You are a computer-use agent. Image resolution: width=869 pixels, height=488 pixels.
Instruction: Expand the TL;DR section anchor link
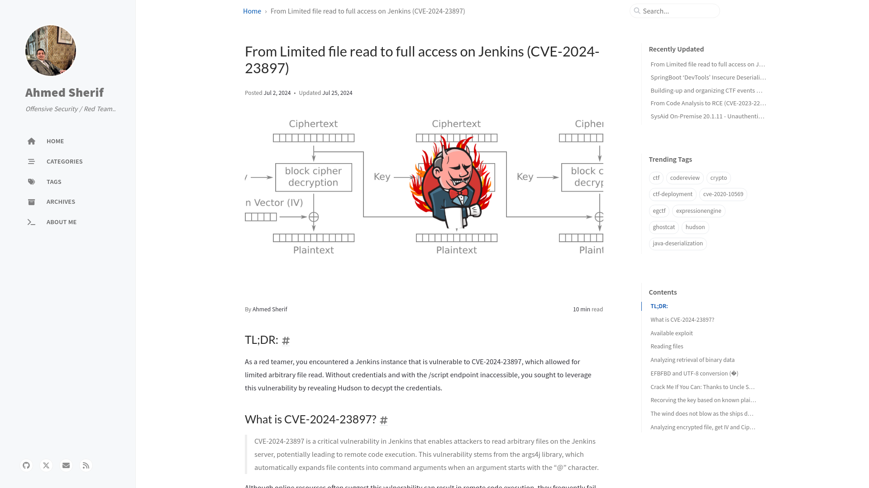pyautogui.click(x=285, y=340)
